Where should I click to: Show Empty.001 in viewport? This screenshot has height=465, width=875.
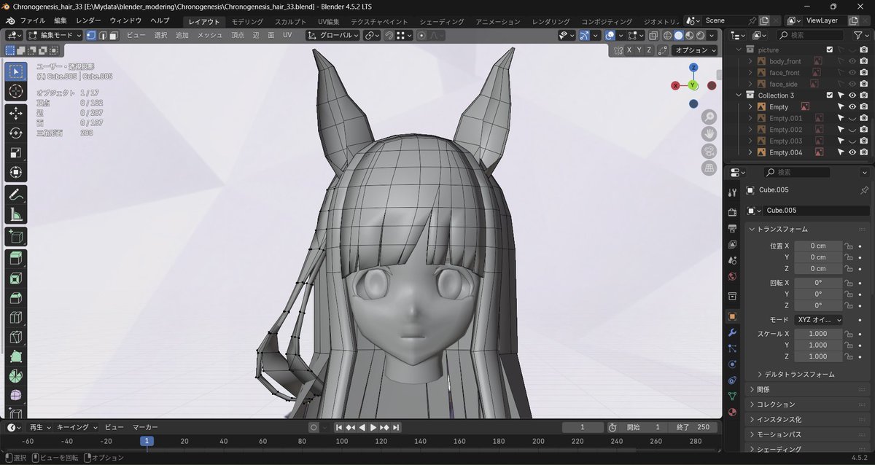pos(852,118)
